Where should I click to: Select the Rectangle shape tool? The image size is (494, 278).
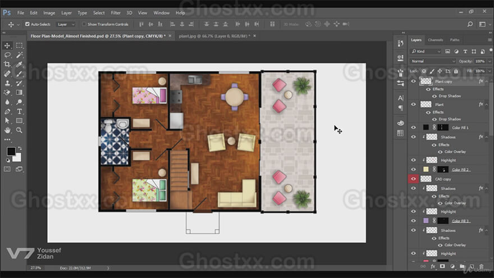pos(19,121)
